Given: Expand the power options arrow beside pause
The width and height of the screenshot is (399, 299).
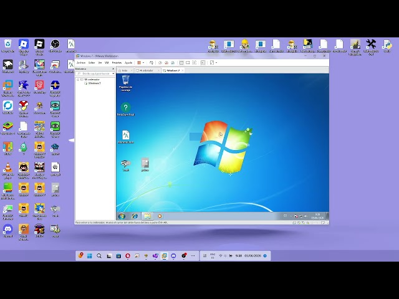Looking at the screenshot, I should pos(143,62).
